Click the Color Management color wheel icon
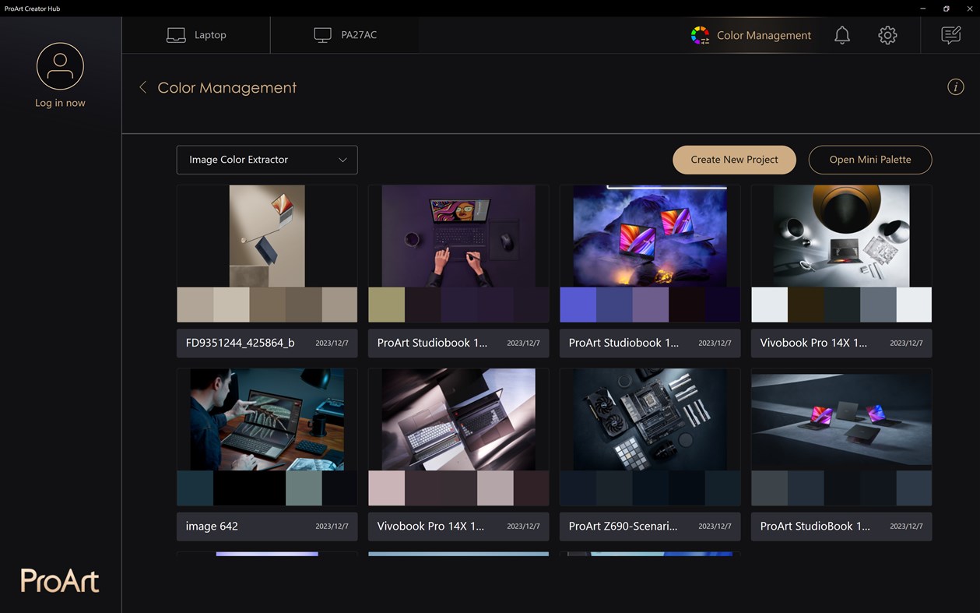Image resolution: width=980 pixels, height=613 pixels. [700, 35]
